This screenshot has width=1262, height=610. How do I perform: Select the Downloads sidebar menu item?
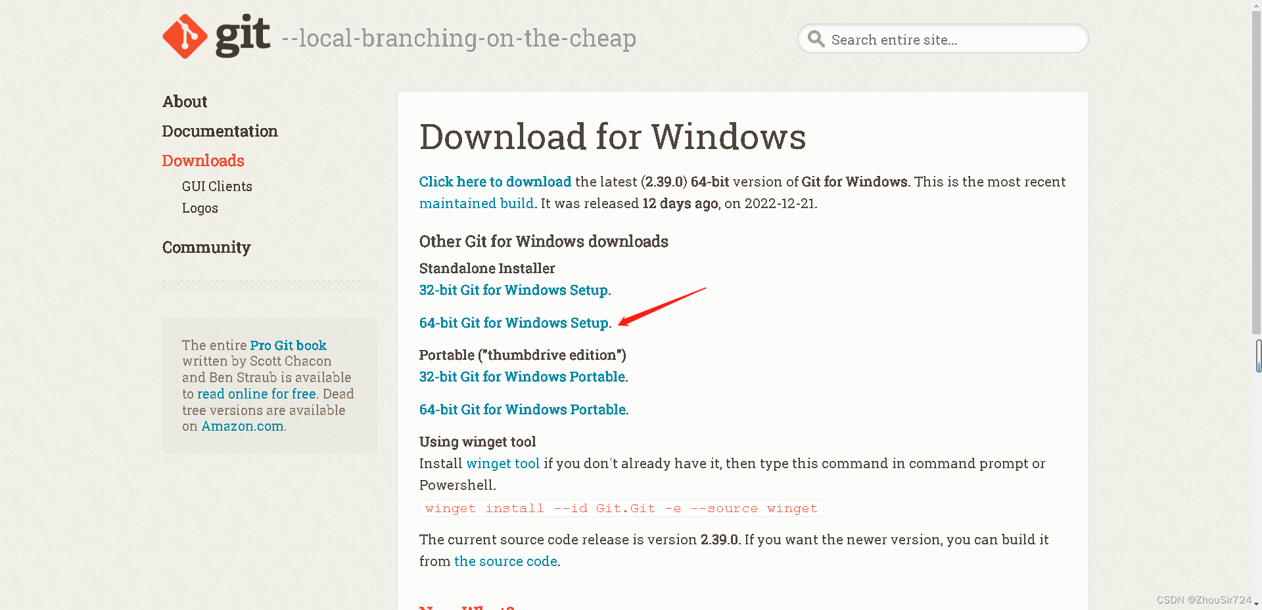click(203, 161)
